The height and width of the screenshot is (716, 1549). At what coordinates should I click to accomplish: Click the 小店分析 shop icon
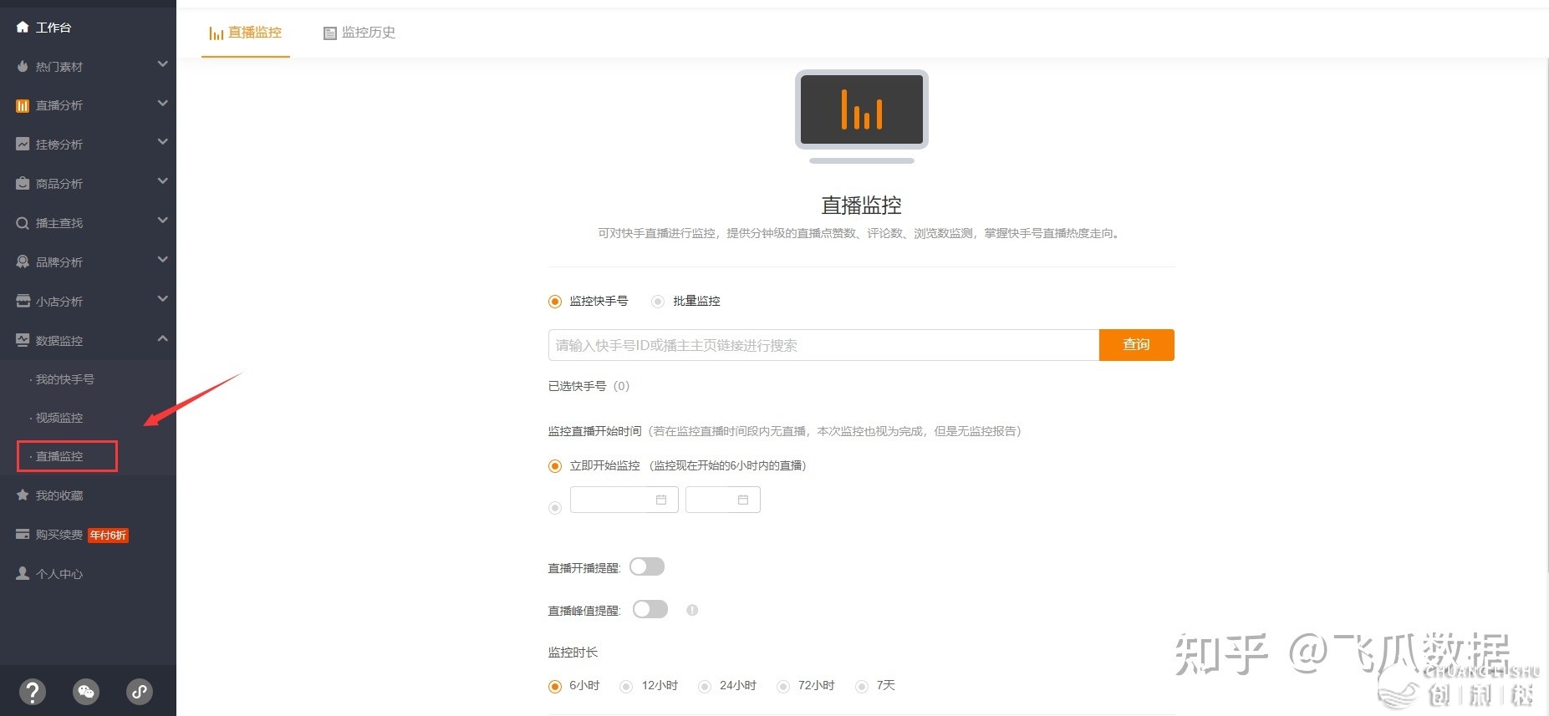point(23,301)
